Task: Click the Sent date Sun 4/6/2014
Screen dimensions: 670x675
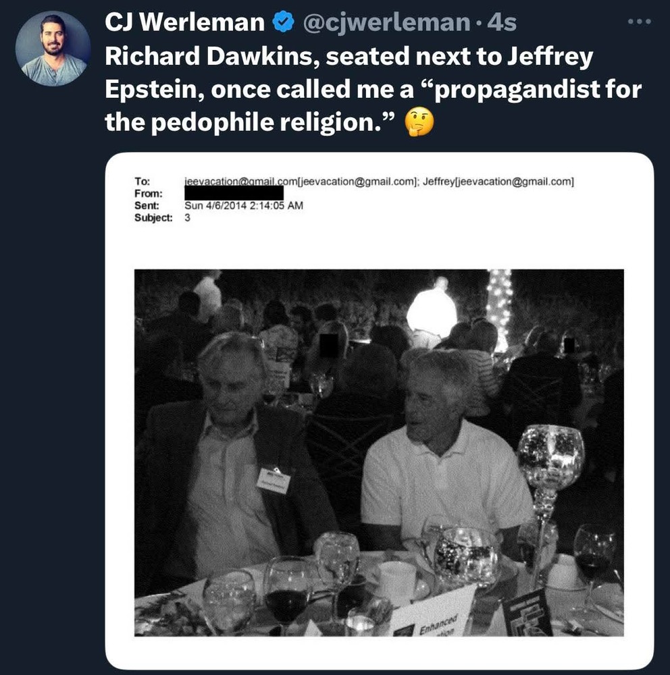Action: click(x=243, y=206)
